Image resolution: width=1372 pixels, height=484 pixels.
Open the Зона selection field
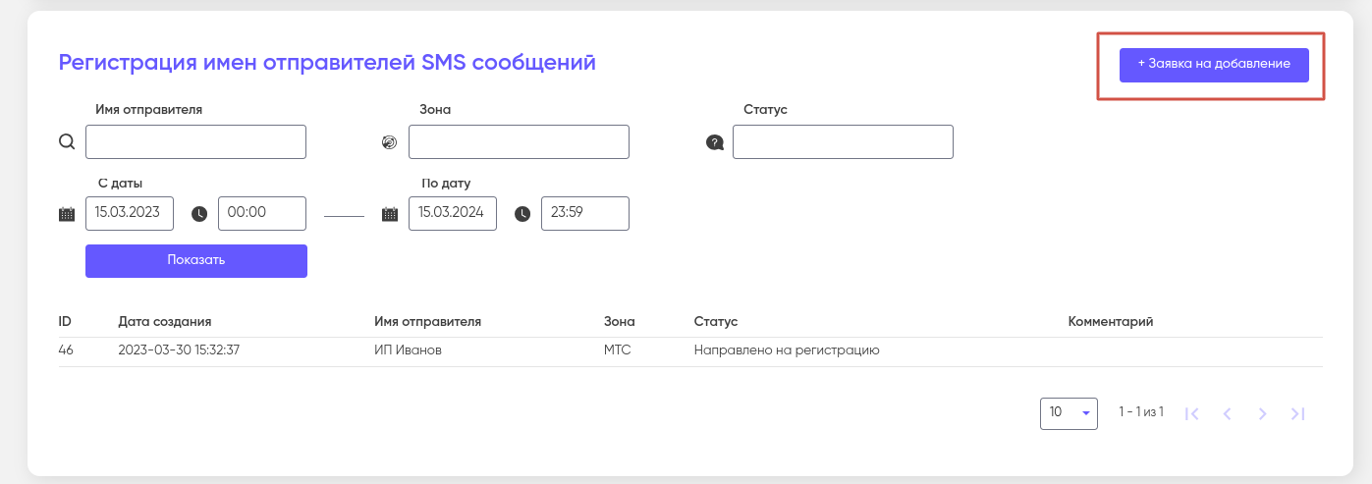point(519,142)
